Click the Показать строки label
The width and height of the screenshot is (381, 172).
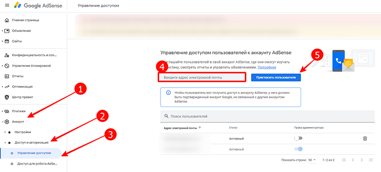293,160
